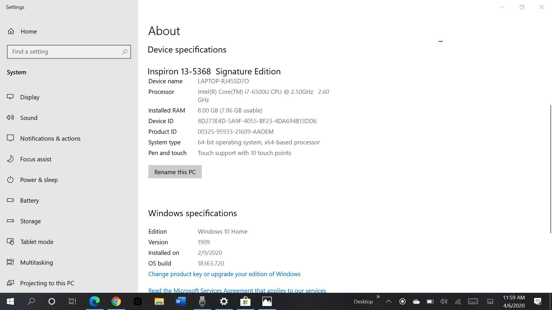
Task: Launch Microsoft Edge from taskbar
Action: pos(95,301)
